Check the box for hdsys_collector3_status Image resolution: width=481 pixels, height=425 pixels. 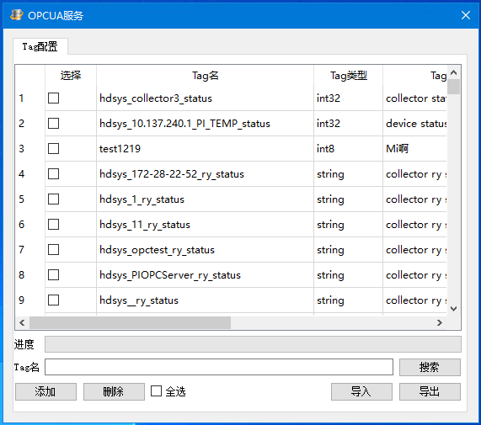(53, 98)
